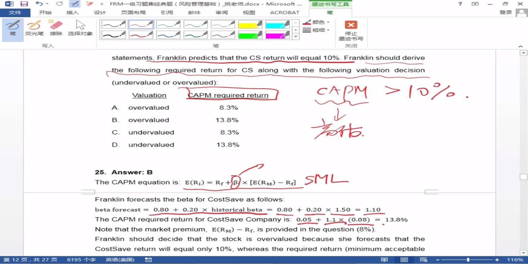Click the macro recording icon in status bar
Viewport: 528px width, 264px height.
148,260
